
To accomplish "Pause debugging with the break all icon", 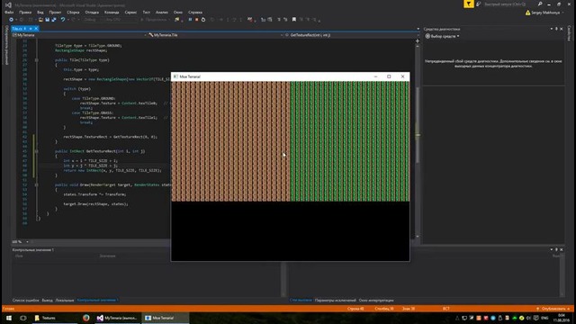I will point(190,20).
